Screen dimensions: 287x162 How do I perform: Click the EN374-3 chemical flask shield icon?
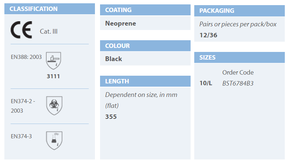click(x=54, y=140)
